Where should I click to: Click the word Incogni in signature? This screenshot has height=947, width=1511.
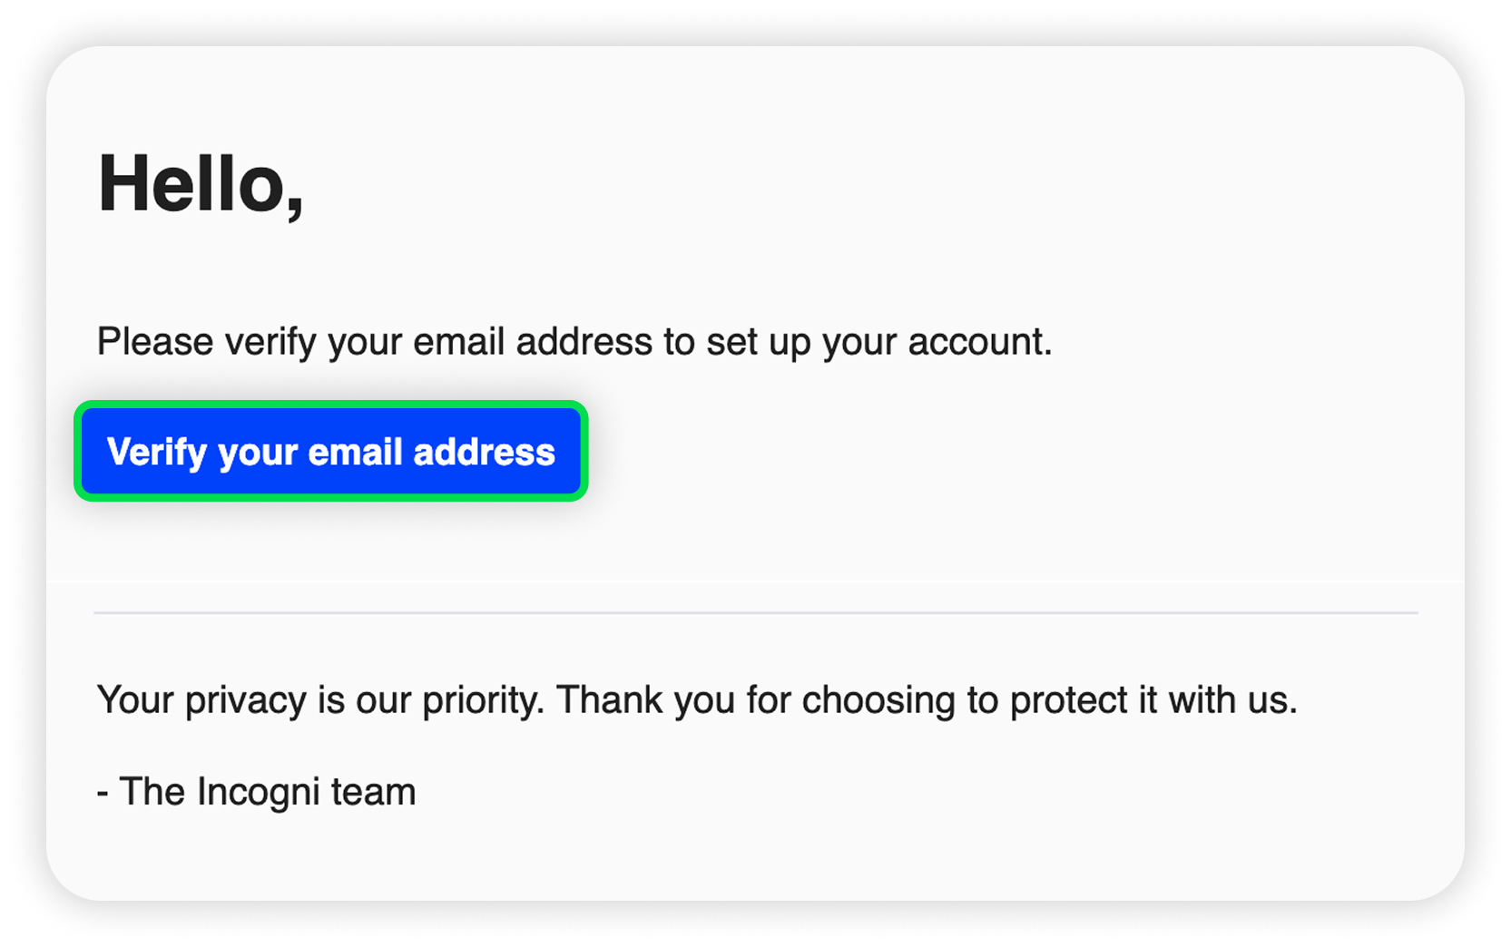[258, 793]
